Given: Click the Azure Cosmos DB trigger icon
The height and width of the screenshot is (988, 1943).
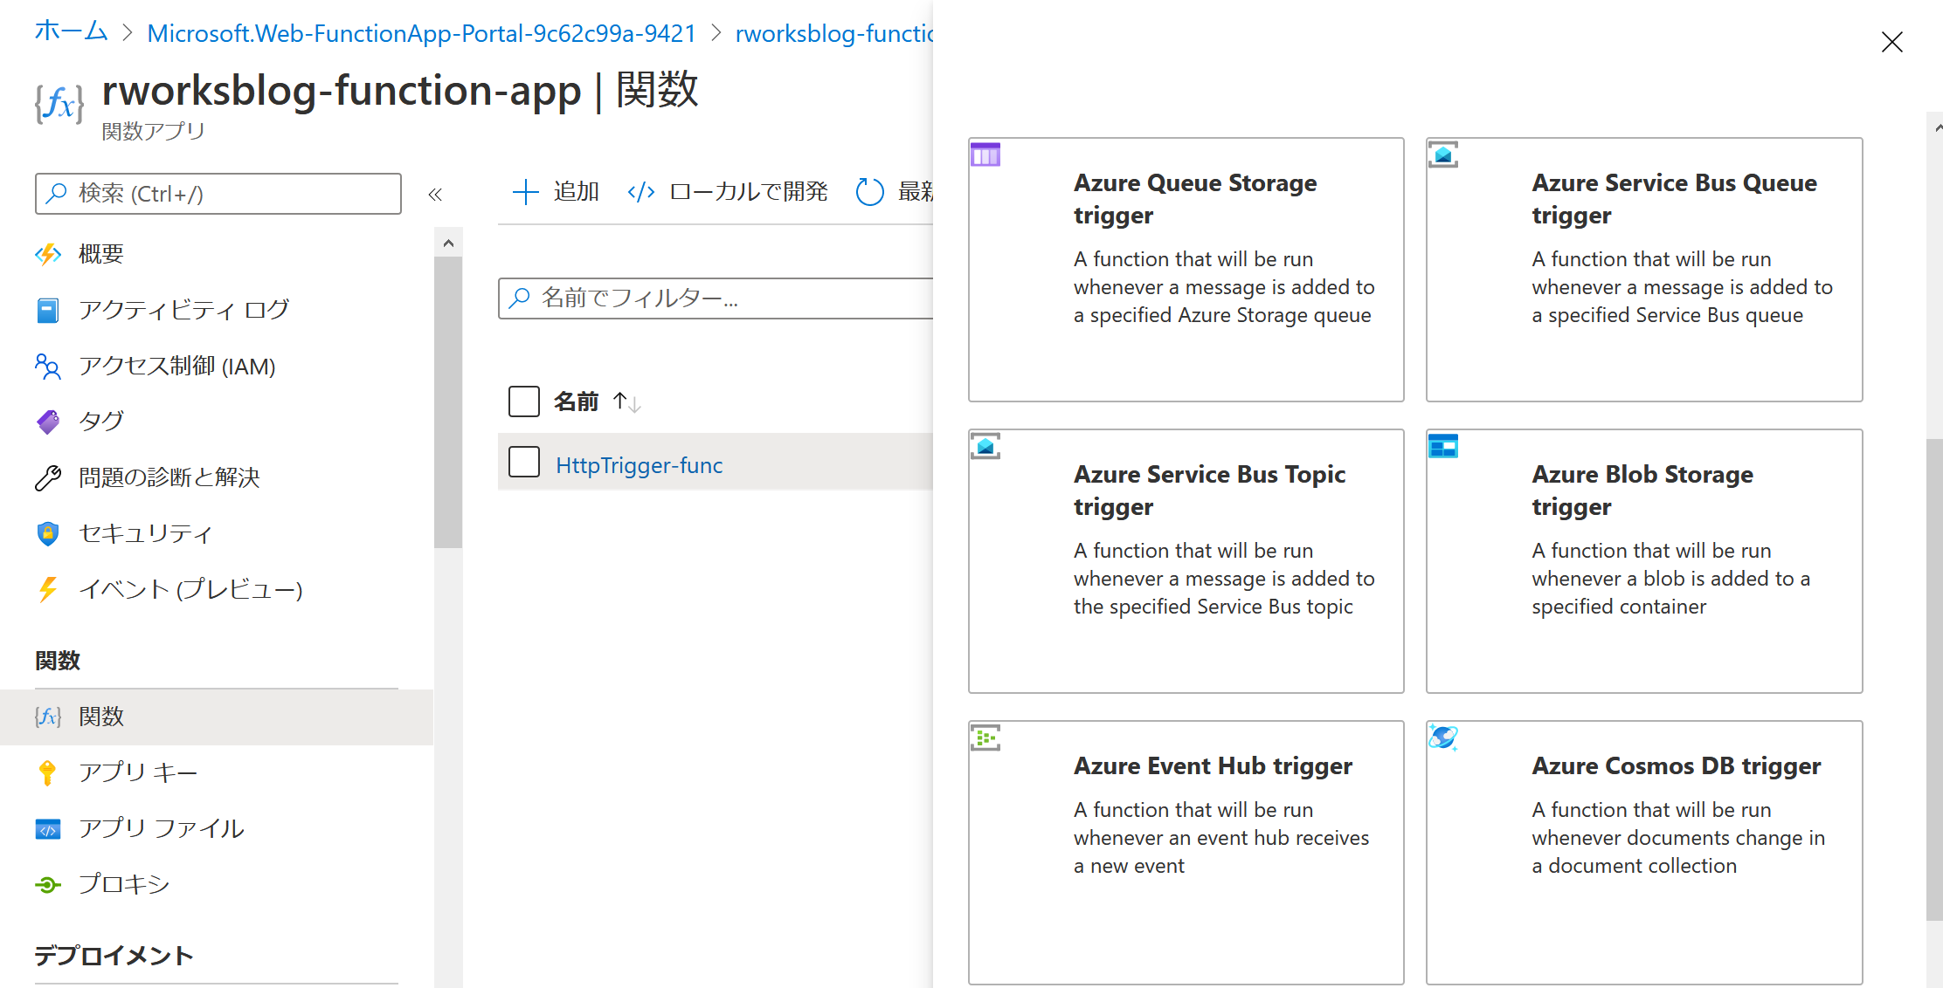Looking at the screenshot, I should point(1443,738).
